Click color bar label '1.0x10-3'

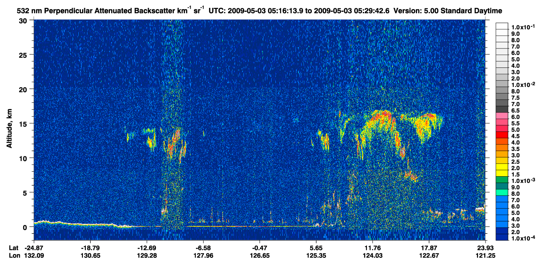click(x=522, y=181)
